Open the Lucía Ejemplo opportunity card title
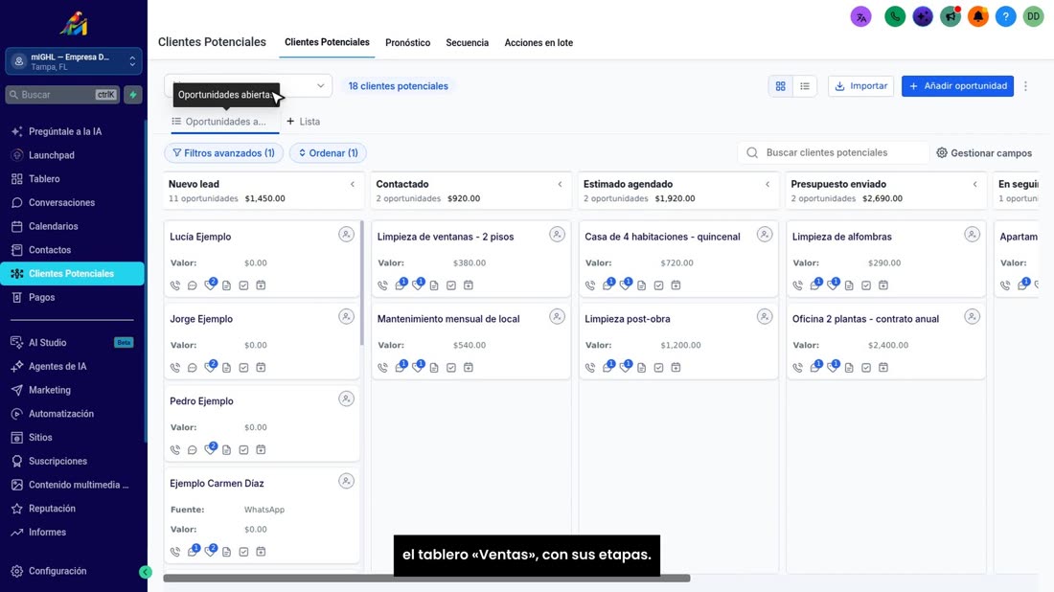1054x592 pixels. 200,237
